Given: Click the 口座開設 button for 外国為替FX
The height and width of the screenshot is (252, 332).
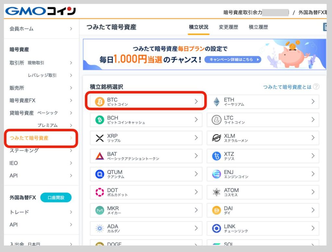Looking at the screenshot, I should click(x=56, y=197).
